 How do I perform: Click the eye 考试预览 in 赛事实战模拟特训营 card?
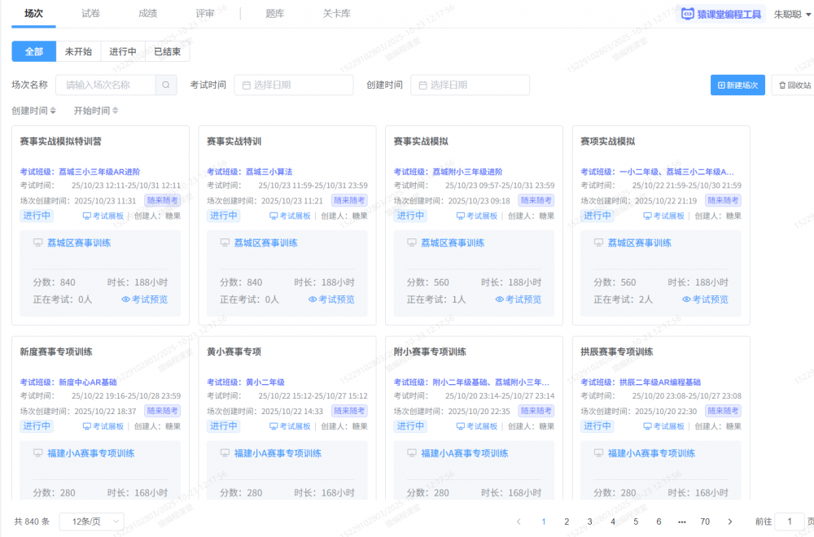[145, 299]
